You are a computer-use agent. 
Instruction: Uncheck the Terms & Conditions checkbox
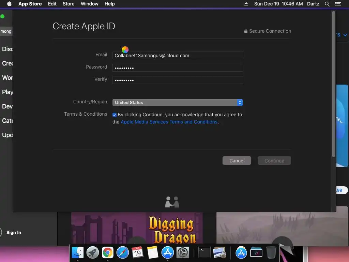115,115
